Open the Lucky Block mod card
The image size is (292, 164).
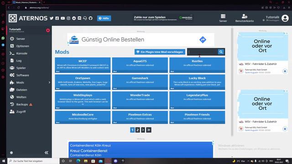pos(197,82)
